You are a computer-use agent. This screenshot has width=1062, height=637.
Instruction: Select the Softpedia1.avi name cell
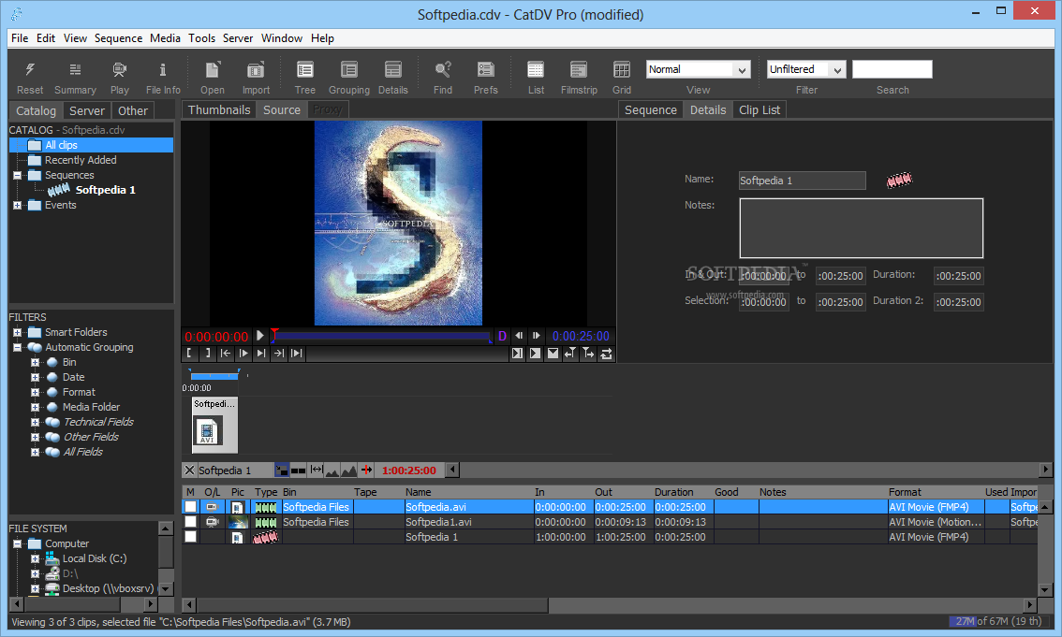point(468,521)
